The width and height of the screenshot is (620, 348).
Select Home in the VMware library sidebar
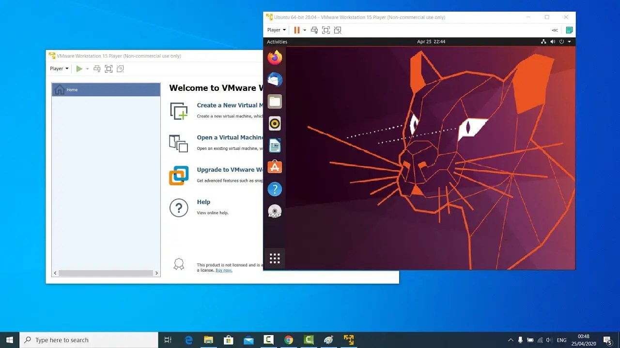[72, 89]
